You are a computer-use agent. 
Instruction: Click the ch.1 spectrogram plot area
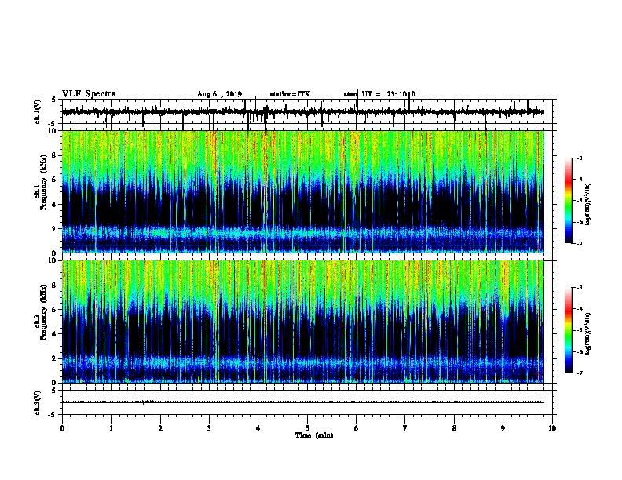[x=302, y=191]
